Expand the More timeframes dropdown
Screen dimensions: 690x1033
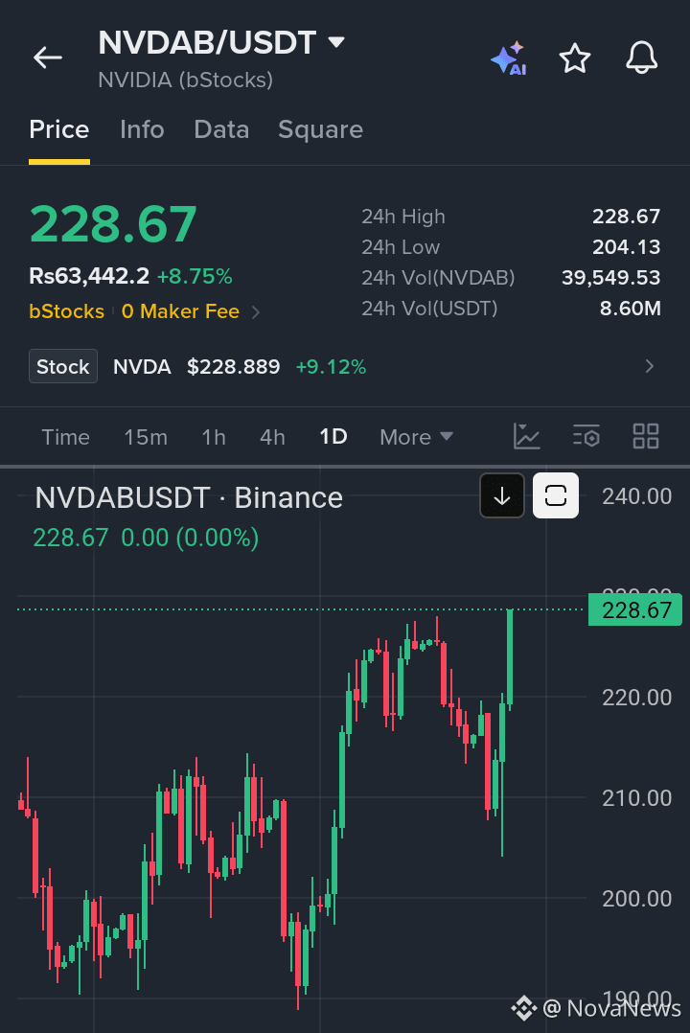tap(417, 437)
